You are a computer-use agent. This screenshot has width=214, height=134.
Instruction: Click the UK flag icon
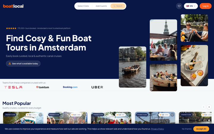[x=188, y=6]
